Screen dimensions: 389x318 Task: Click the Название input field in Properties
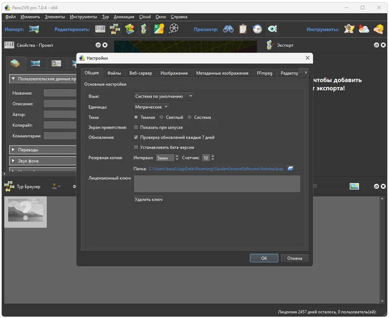(60, 93)
